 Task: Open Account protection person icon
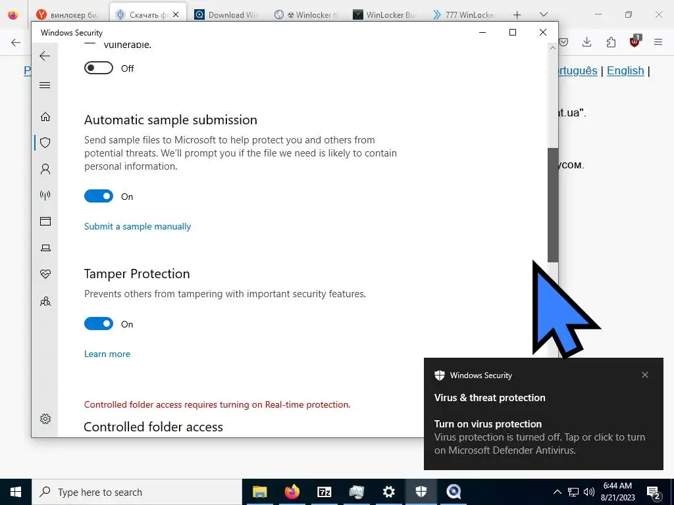click(x=45, y=169)
